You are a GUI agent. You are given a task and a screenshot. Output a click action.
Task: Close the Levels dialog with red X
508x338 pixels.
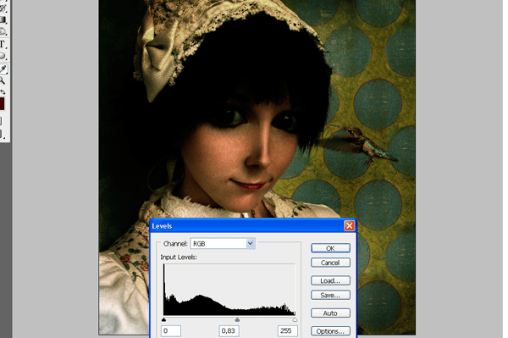pyautogui.click(x=349, y=226)
